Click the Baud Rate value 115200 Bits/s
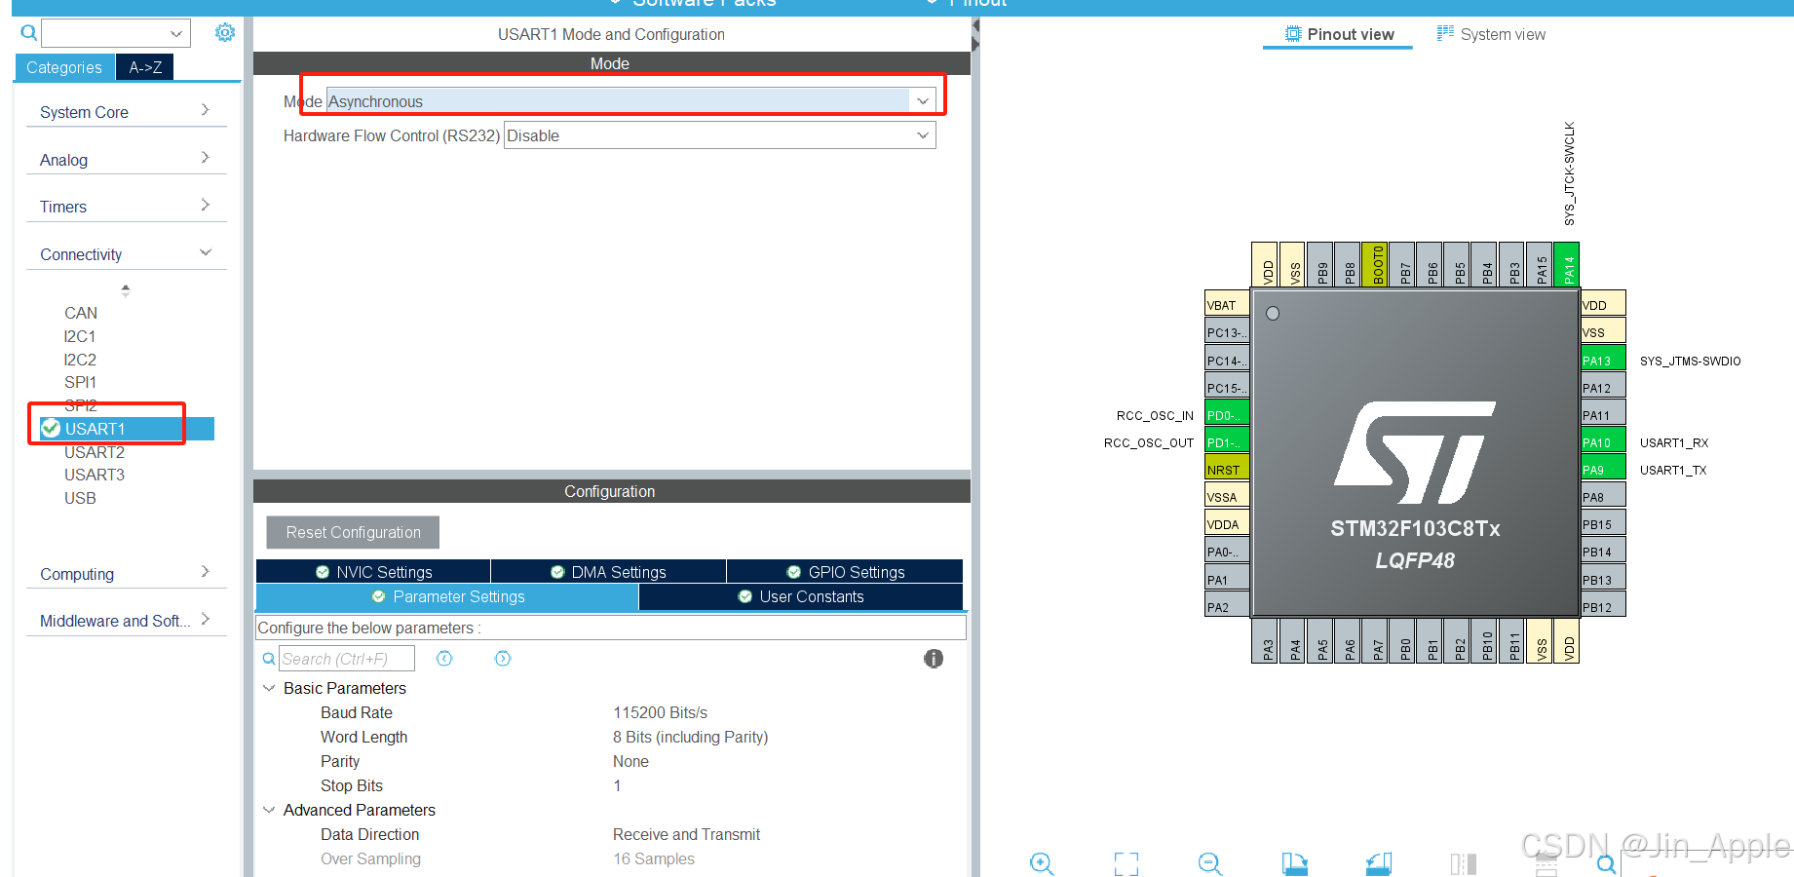The height and width of the screenshot is (877, 1794). pos(660,712)
